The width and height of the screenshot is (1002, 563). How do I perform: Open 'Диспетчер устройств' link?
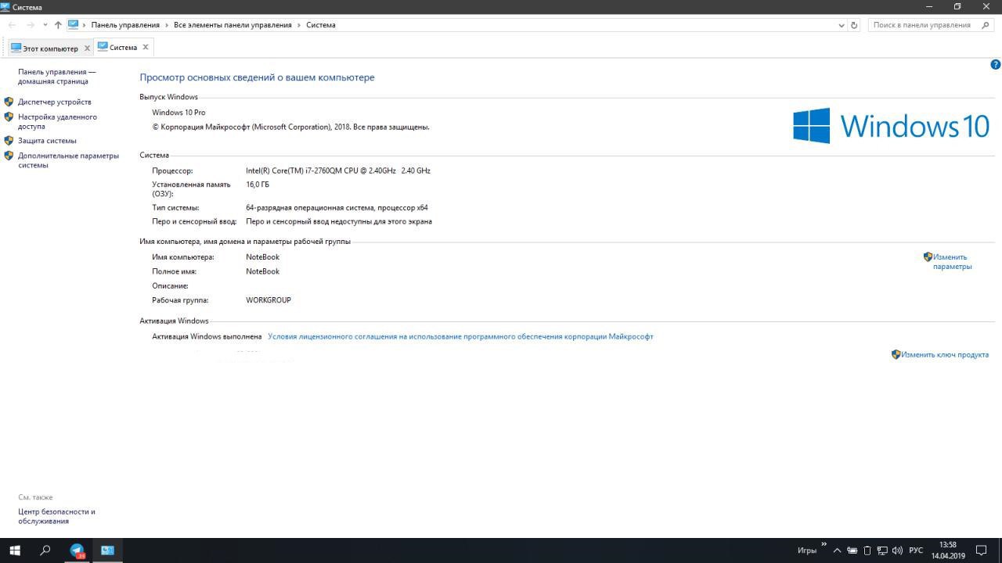[55, 102]
